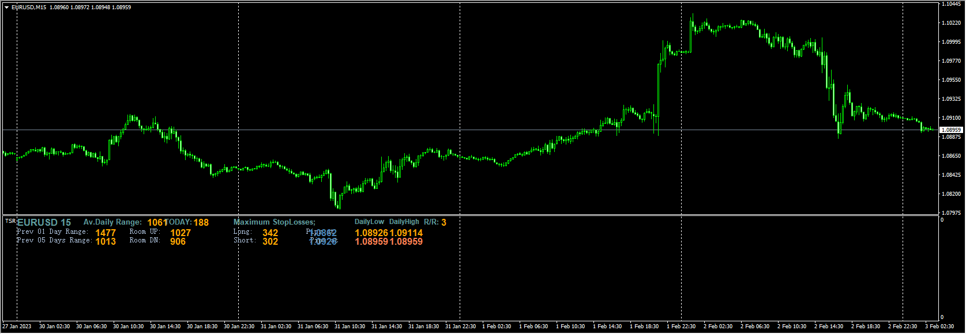Click the 1.08425 price axis label
The height and width of the screenshot is (334, 966).
coord(952,175)
